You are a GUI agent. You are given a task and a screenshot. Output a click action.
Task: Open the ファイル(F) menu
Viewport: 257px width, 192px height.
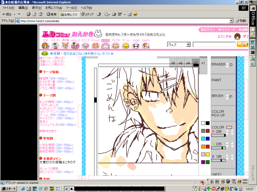8,8
